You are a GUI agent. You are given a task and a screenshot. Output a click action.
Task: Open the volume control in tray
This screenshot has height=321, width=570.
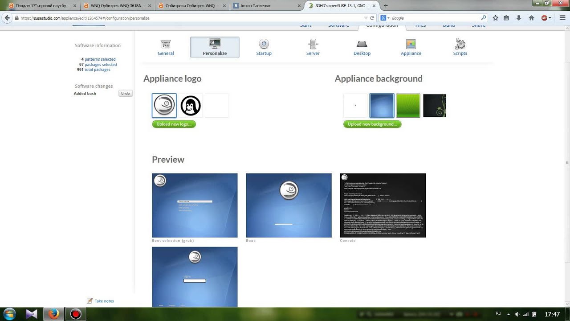517,314
